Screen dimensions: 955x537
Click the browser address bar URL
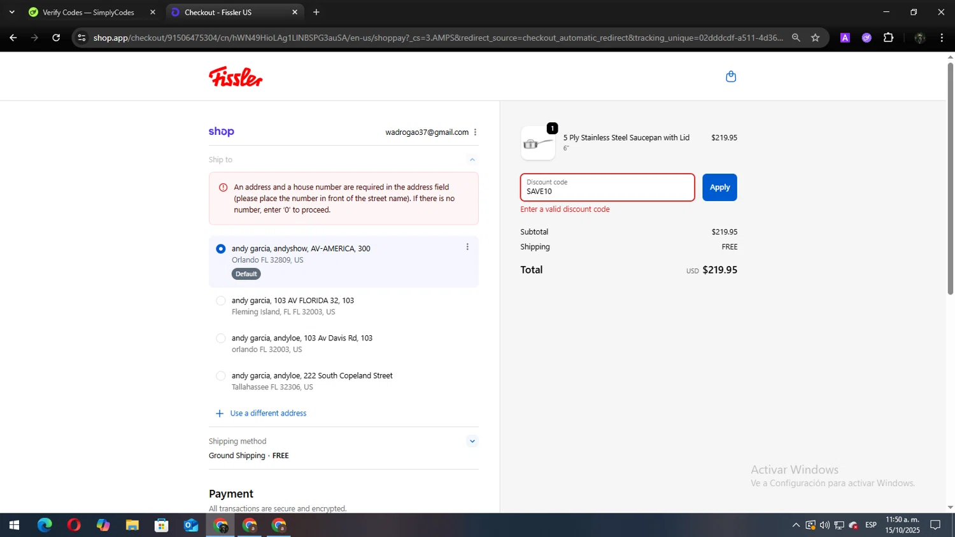click(x=438, y=38)
